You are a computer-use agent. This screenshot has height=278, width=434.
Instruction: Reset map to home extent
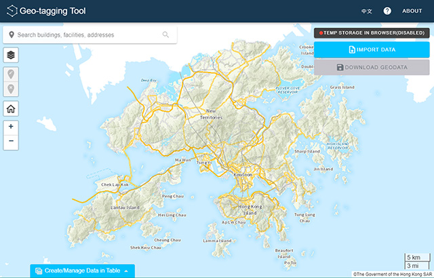tap(11, 108)
